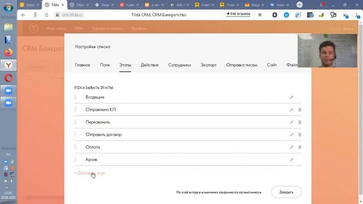The height and width of the screenshot is (204, 363).
Task: Open a new browser tab
Action: pos(299,5)
